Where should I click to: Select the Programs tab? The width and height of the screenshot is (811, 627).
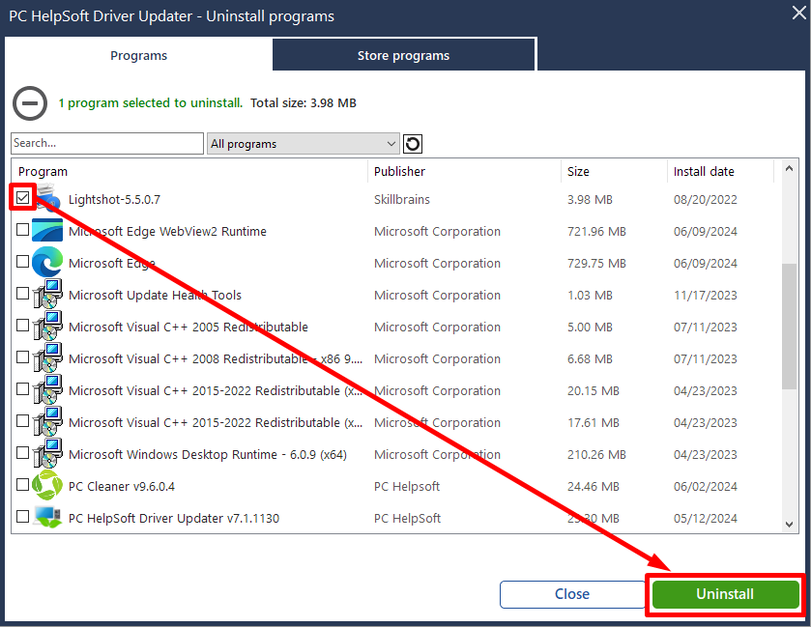coord(138,55)
